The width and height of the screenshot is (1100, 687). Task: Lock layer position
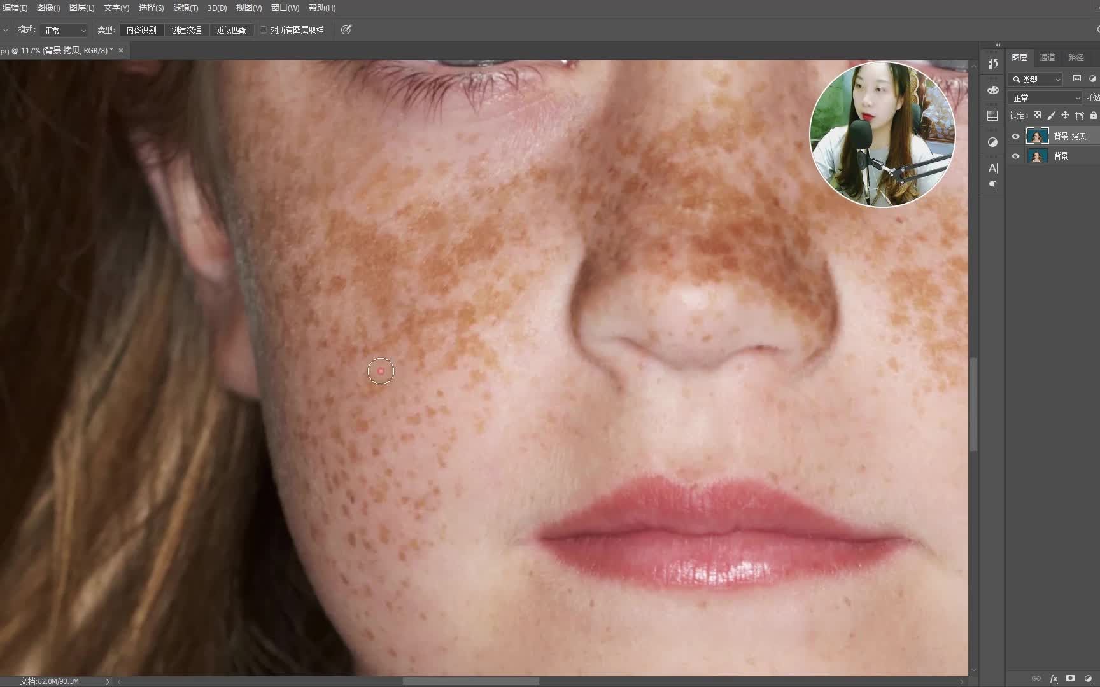[1065, 115]
